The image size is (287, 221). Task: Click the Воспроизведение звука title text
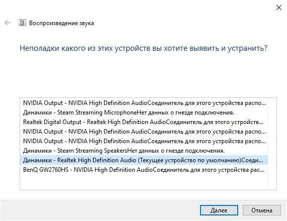point(61,23)
